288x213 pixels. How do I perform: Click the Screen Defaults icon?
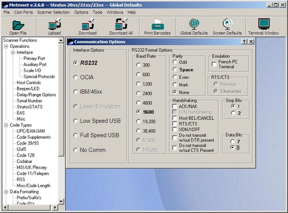click(x=228, y=24)
